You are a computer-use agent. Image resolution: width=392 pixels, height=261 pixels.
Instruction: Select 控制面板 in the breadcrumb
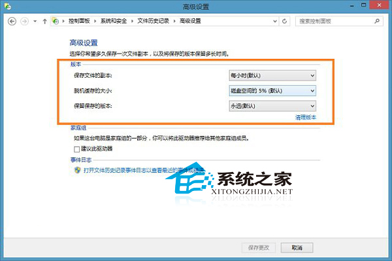coord(79,21)
